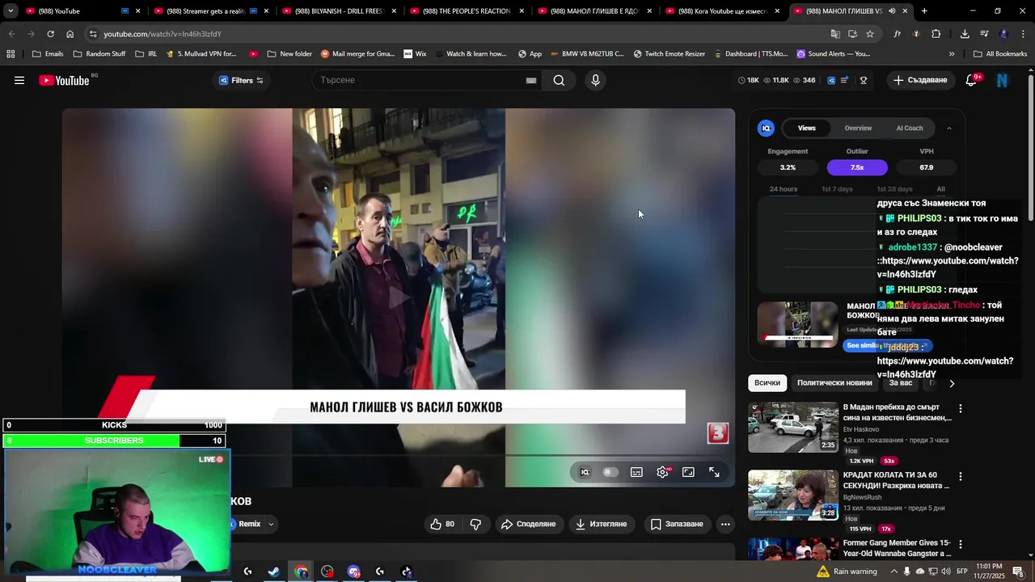Click the vidIQ logo icon in header stats
The width and height of the screenshot is (1035, 582).
[830, 80]
